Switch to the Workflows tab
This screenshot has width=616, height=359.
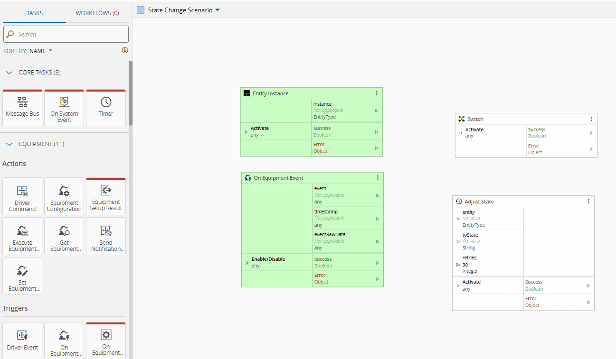point(97,13)
